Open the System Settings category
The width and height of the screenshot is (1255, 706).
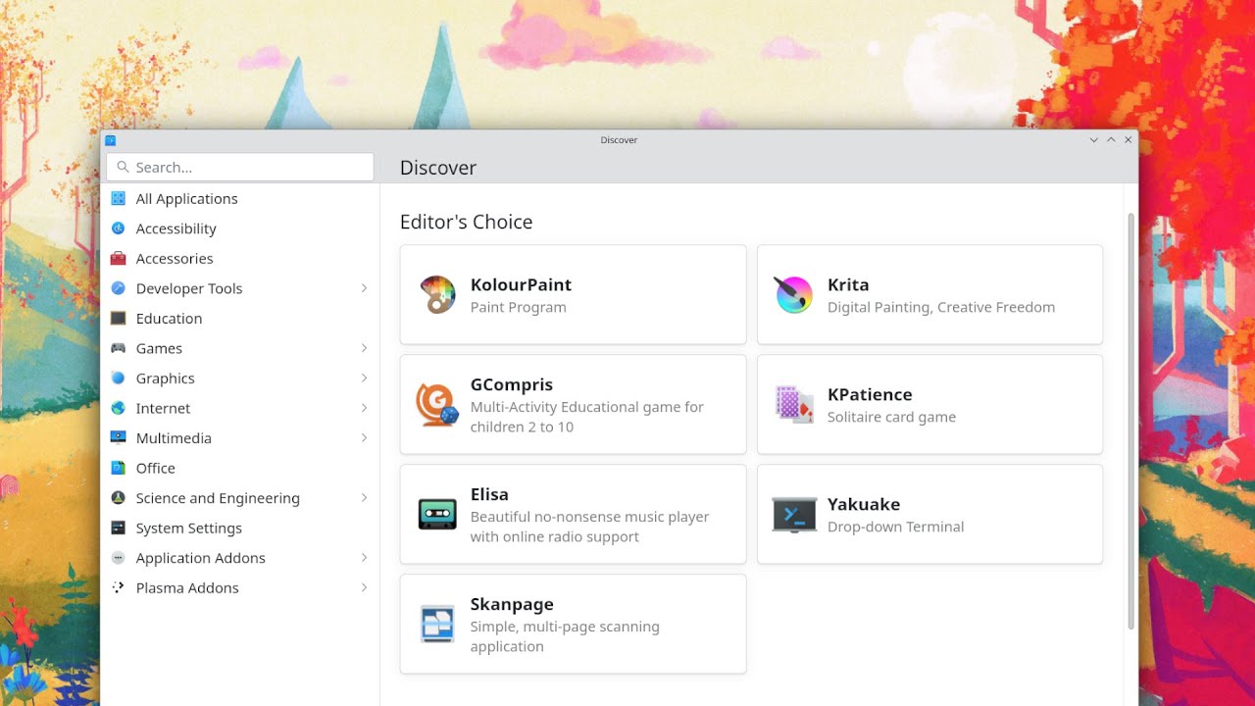point(240,528)
